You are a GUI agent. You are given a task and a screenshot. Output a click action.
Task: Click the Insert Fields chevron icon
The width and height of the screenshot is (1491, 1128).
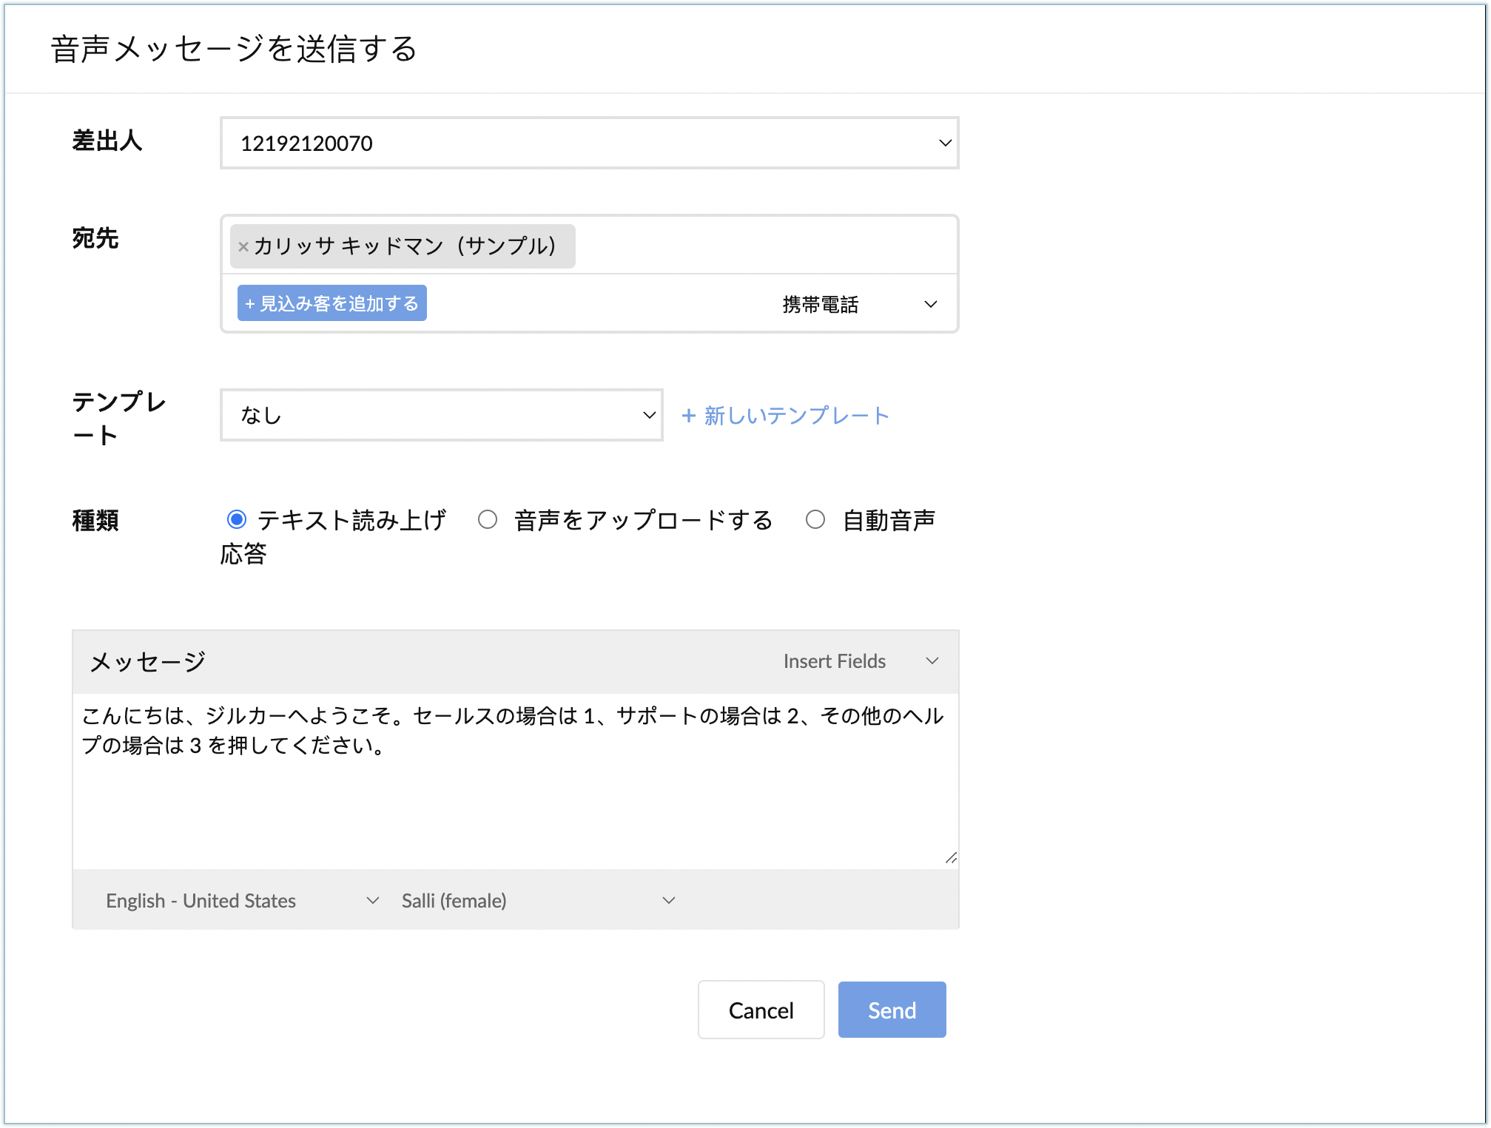point(932,661)
